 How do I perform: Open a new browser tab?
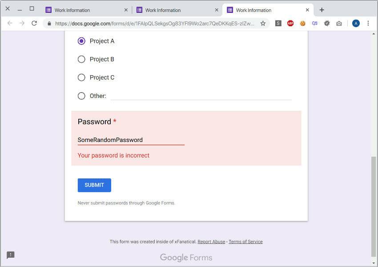coord(322,10)
